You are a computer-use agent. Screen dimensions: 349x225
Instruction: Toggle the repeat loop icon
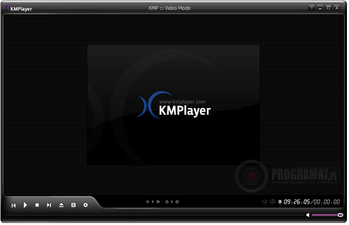(x=265, y=202)
